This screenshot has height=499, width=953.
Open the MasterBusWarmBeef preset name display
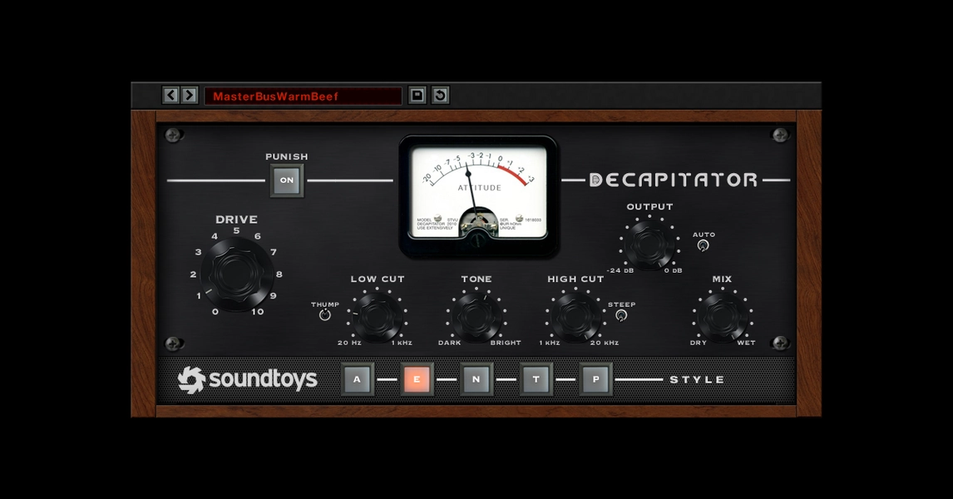(x=303, y=95)
